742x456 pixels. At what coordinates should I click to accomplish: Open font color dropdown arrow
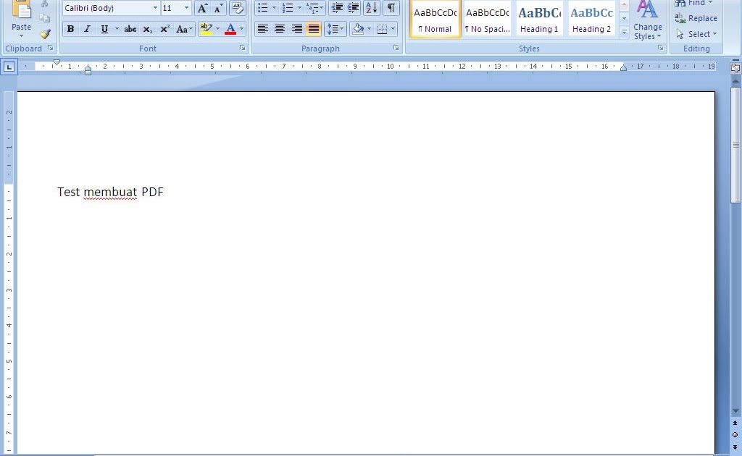(241, 29)
